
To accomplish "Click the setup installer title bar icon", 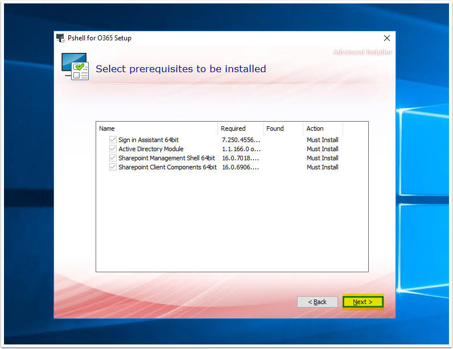I will pyautogui.click(x=60, y=38).
